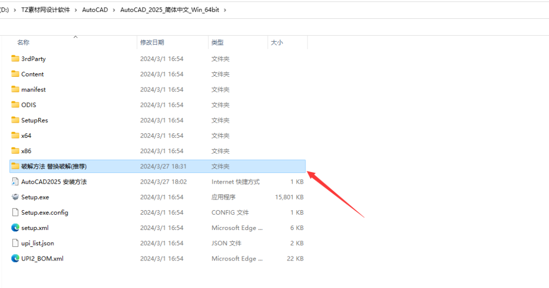This screenshot has width=549, height=288.
Task: Select the UPI2_BOM.xml file name
Action: coord(42,258)
